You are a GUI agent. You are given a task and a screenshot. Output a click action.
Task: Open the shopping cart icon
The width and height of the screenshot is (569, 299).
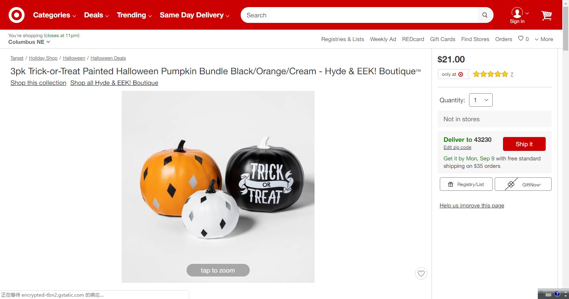(x=546, y=15)
